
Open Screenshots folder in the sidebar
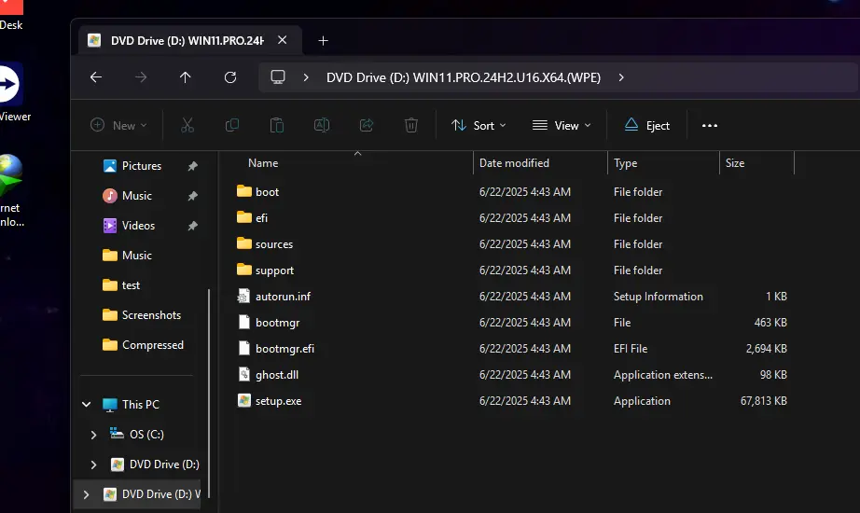[151, 315]
